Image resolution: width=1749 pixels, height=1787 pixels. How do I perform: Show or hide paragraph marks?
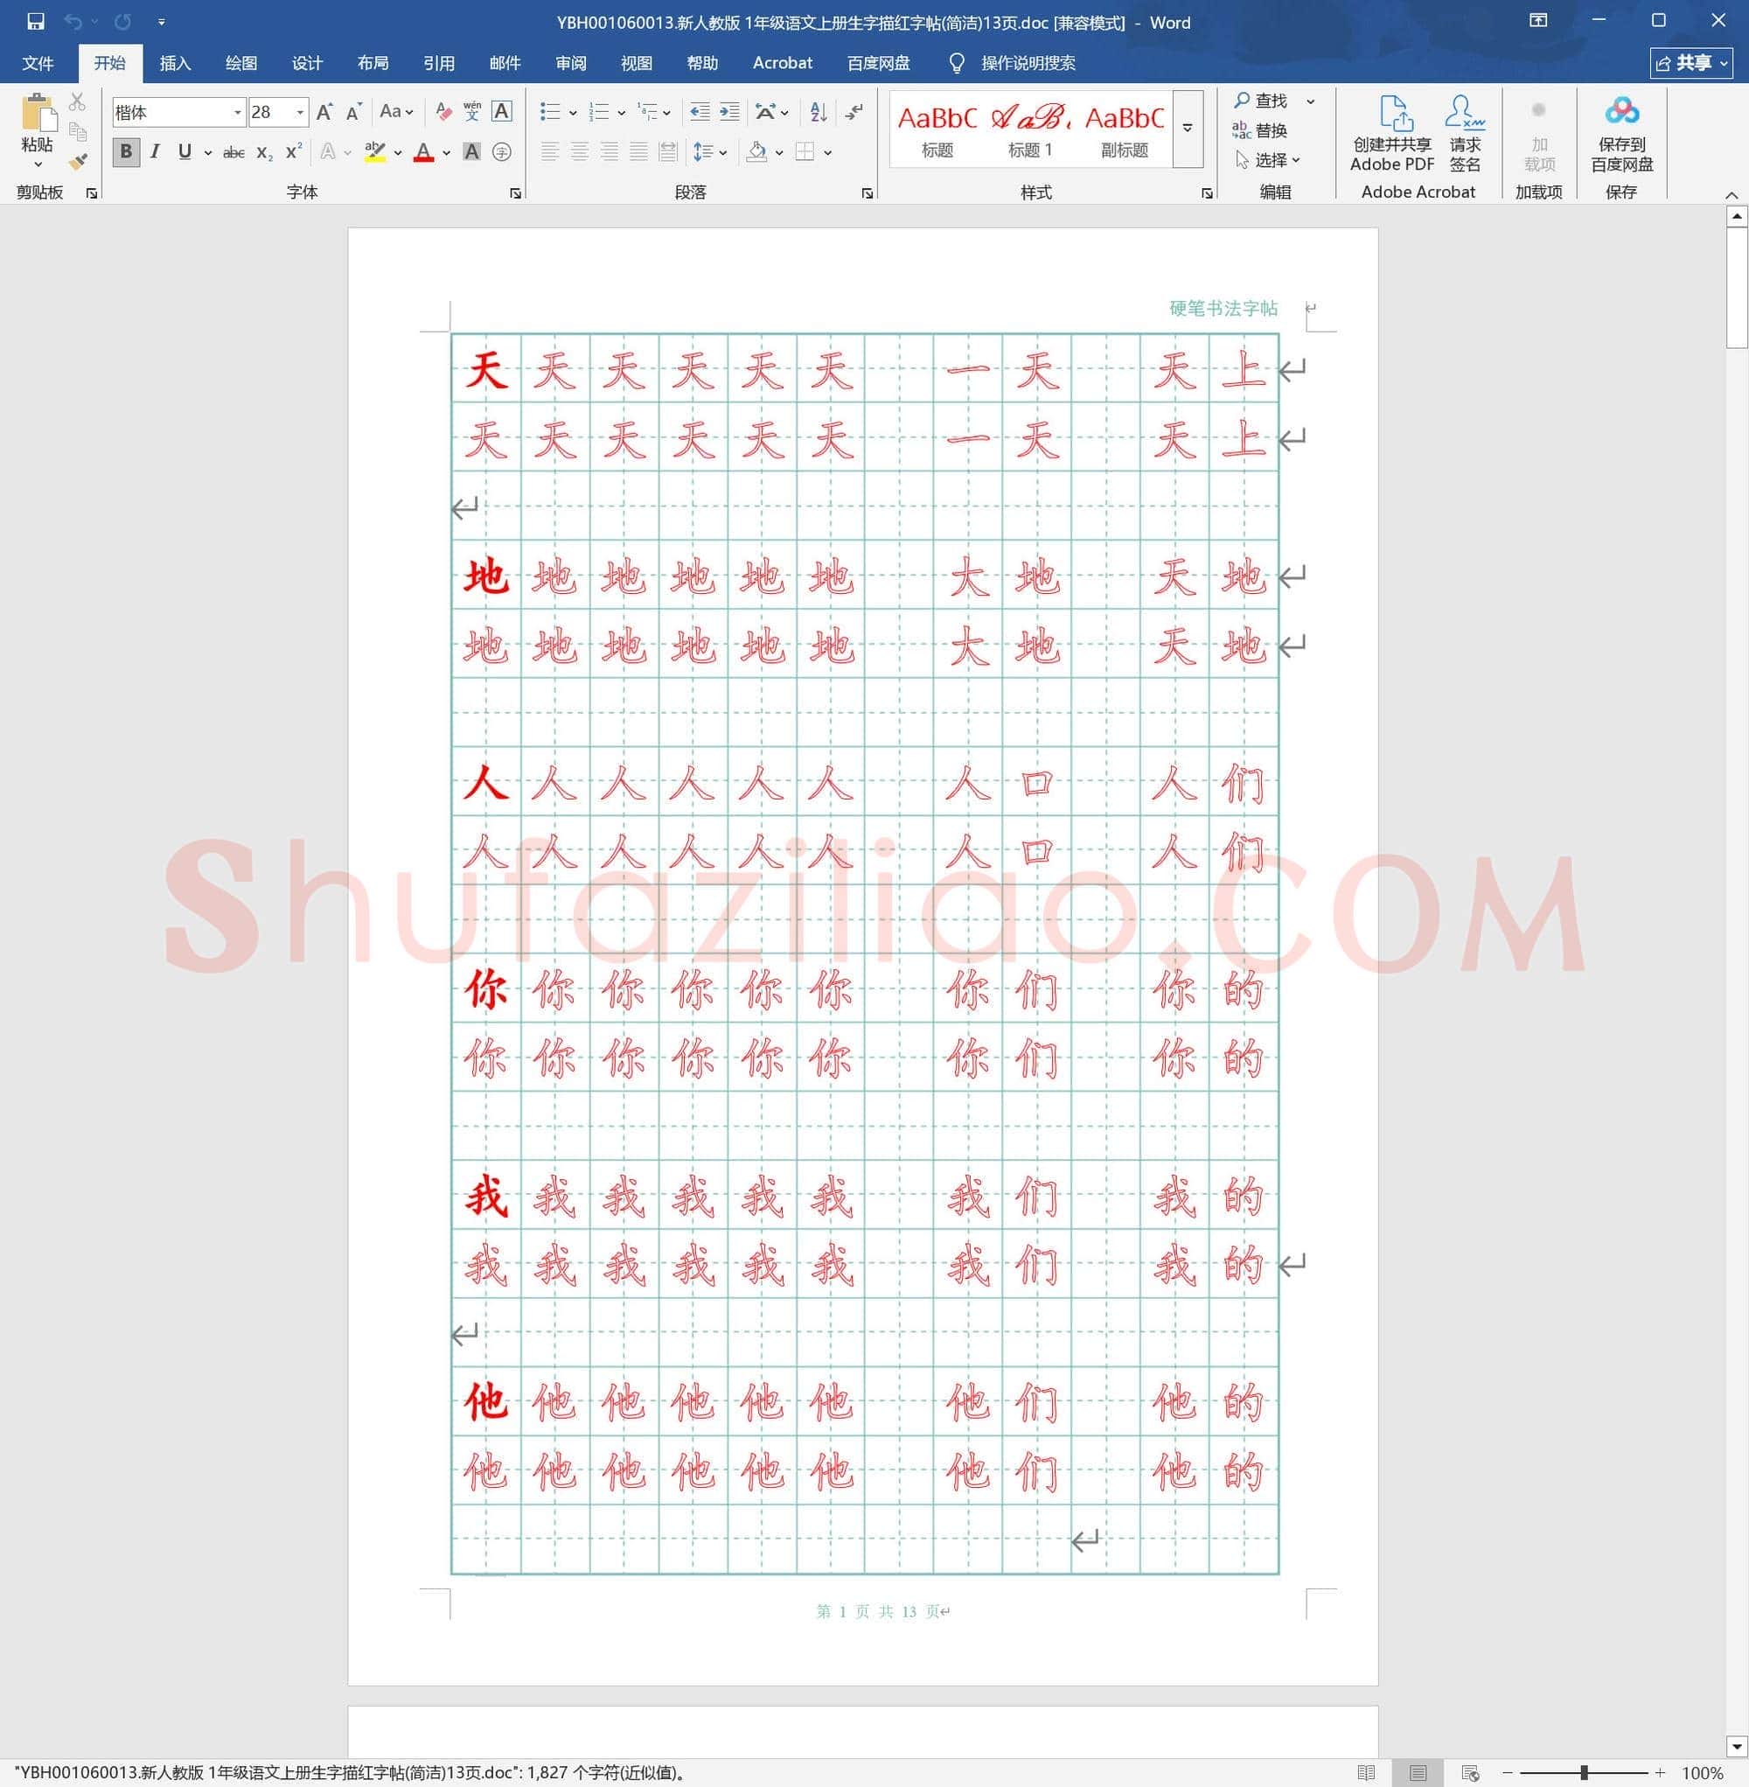pyautogui.click(x=854, y=112)
